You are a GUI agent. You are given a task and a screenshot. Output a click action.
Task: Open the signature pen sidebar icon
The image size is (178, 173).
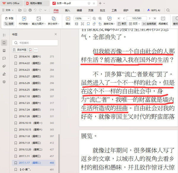tap(4, 74)
